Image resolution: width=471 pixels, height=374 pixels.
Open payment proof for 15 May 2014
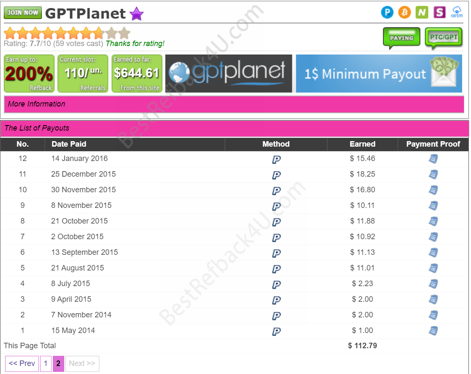pos(433,330)
